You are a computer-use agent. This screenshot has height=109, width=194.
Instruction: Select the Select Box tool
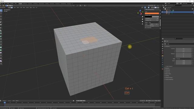click(x=1, y=11)
